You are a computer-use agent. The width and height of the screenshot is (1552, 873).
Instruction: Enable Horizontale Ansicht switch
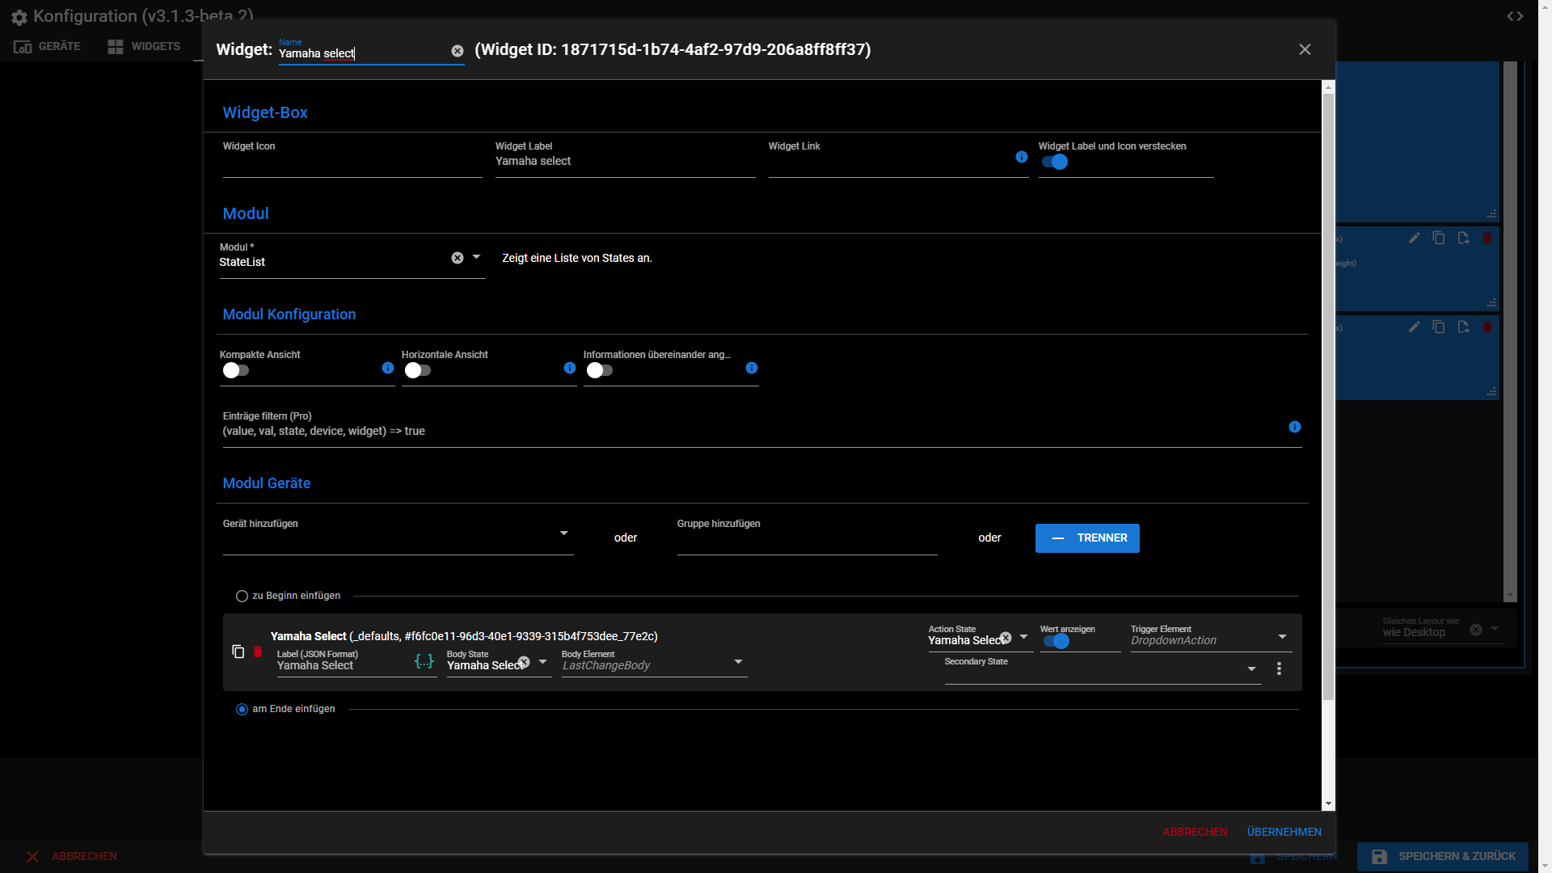418,370
